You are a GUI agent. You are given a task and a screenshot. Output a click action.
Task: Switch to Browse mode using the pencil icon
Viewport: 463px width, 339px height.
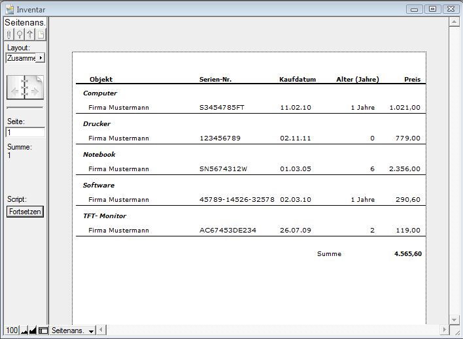[x=9, y=35]
